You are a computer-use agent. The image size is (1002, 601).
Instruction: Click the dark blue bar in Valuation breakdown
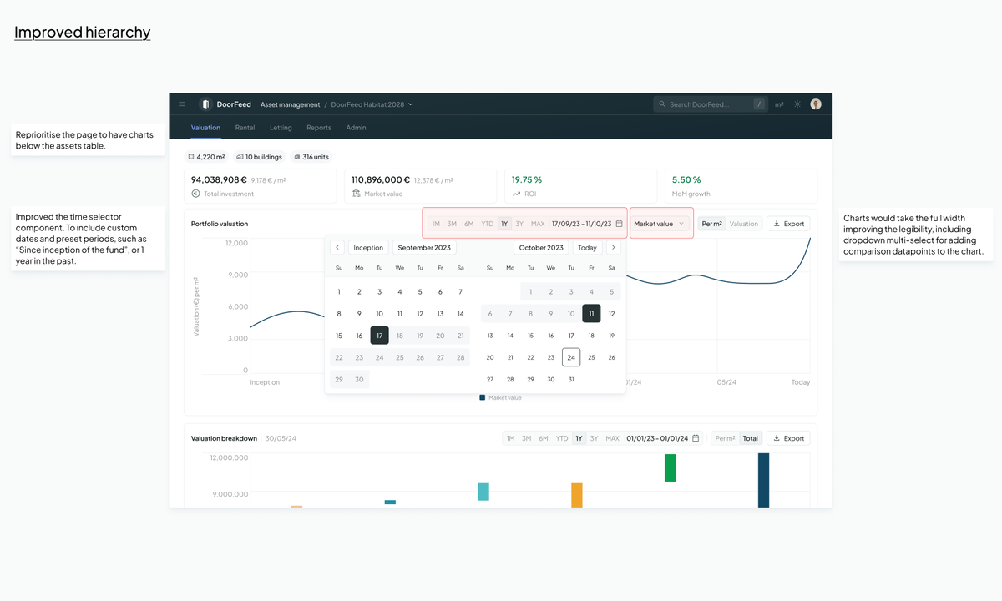click(x=763, y=480)
